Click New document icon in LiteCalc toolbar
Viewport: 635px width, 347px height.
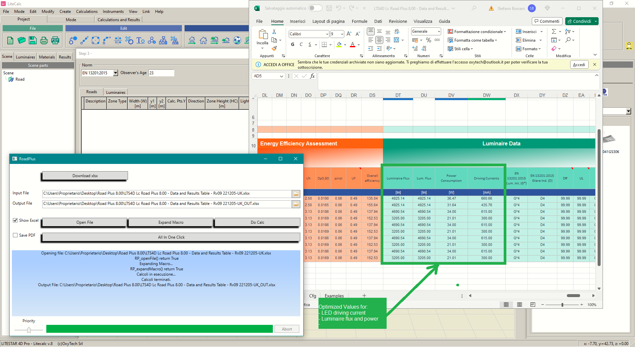[10, 40]
